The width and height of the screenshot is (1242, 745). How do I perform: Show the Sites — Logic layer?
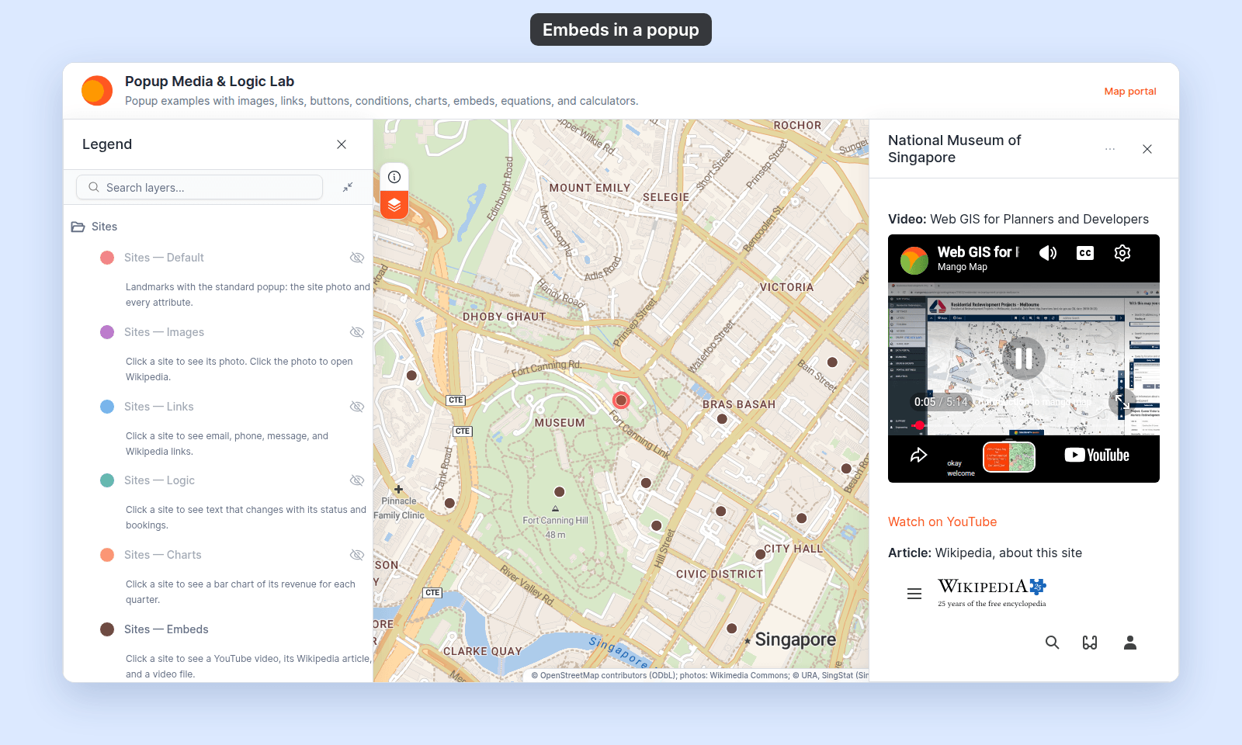click(x=357, y=480)
